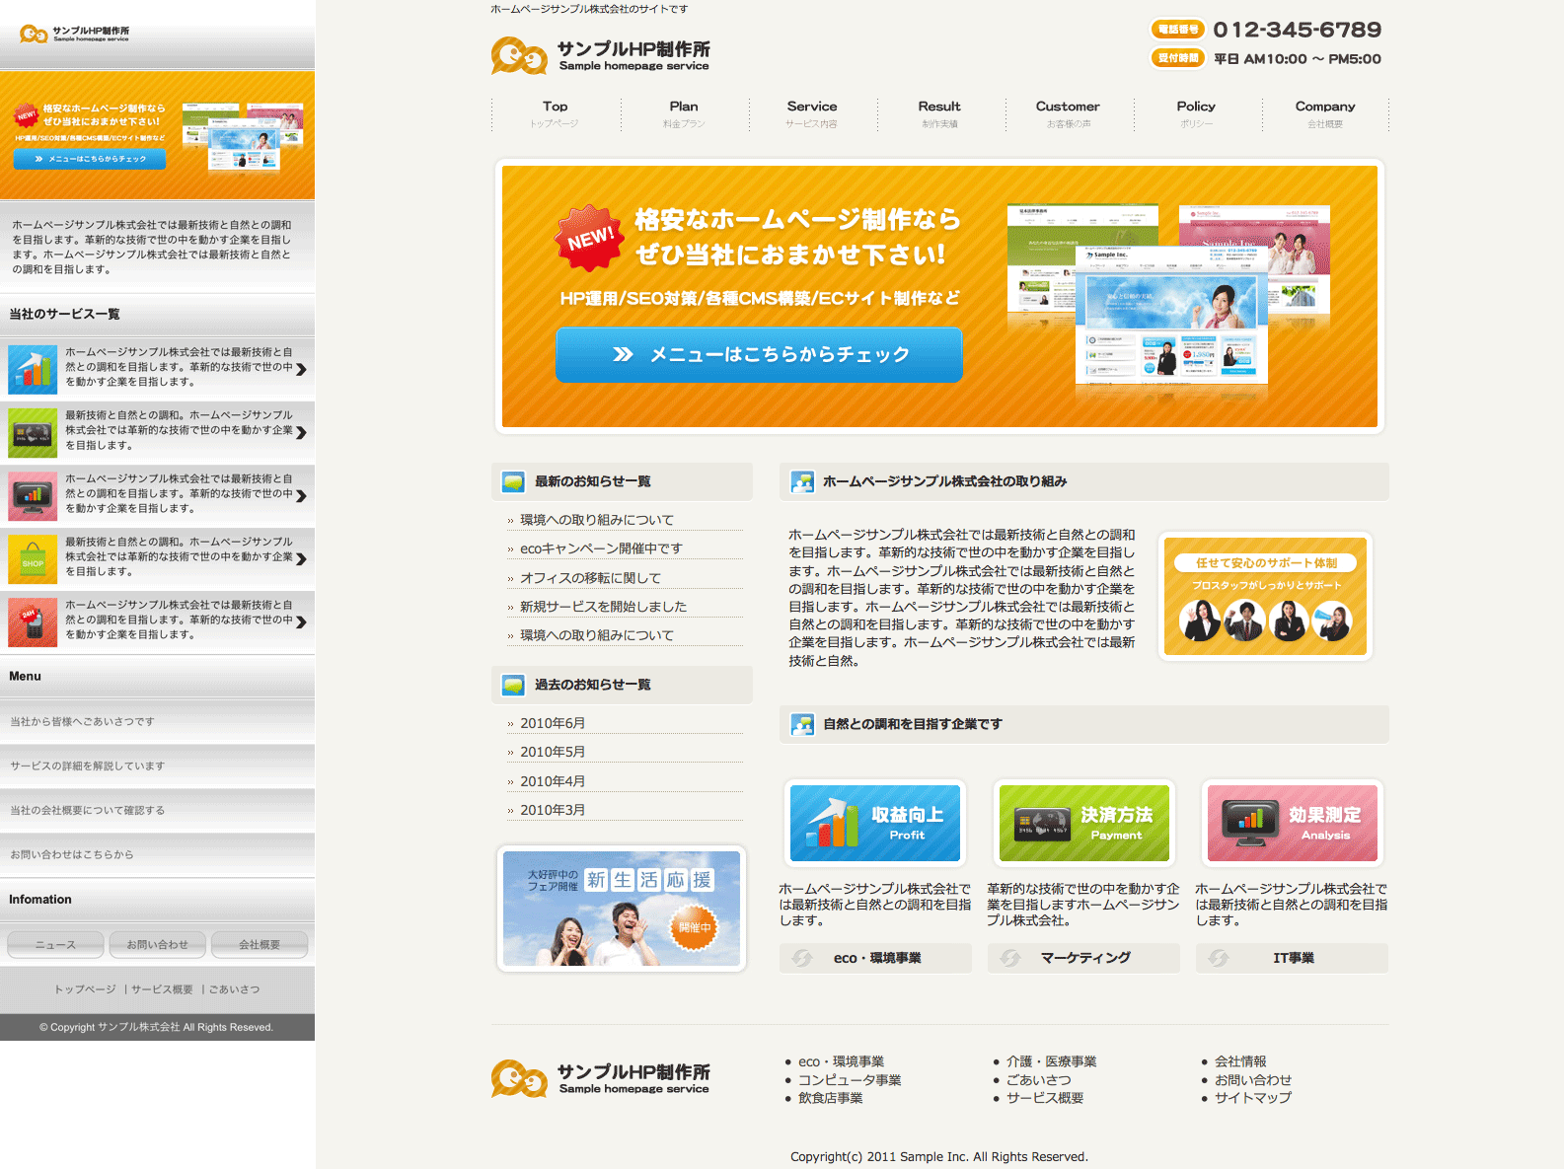The height and width of the screenshot is (1169, 1564).
Task: Open the Service navigation tab
Action: (812, 113)
